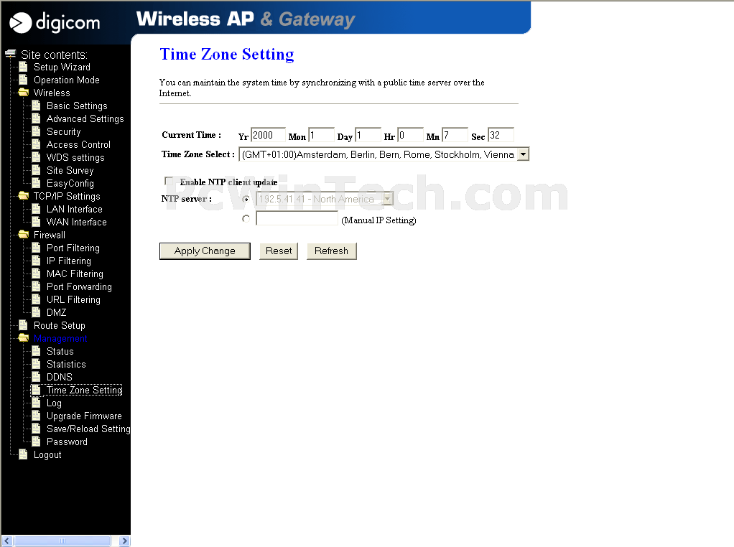Click the page icon beside WAN Interface
The width and height of the screenshot is (734, 547).
(36, 223)
